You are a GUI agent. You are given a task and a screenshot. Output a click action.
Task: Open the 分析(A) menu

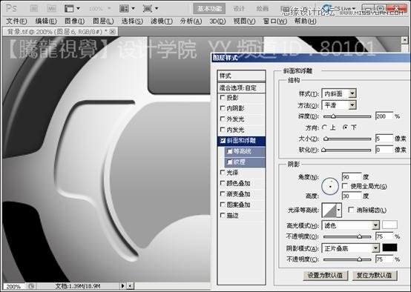[191, 21]
